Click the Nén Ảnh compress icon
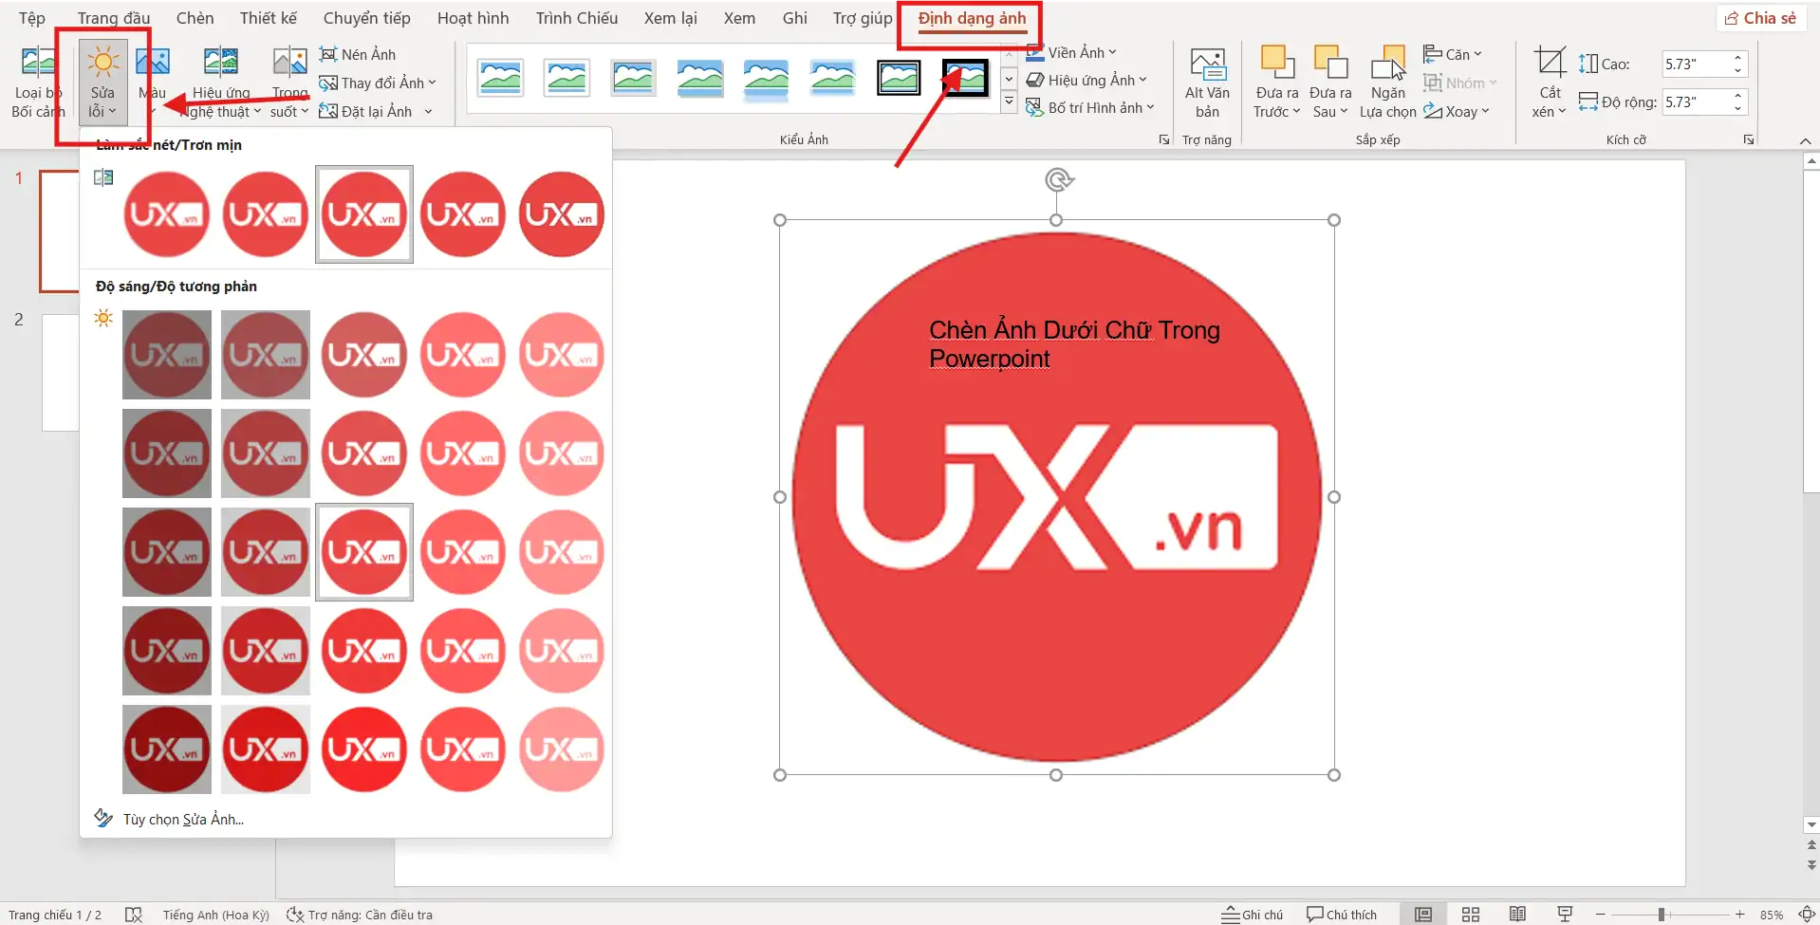The image size is (1820, 925). tap(329, 54)
